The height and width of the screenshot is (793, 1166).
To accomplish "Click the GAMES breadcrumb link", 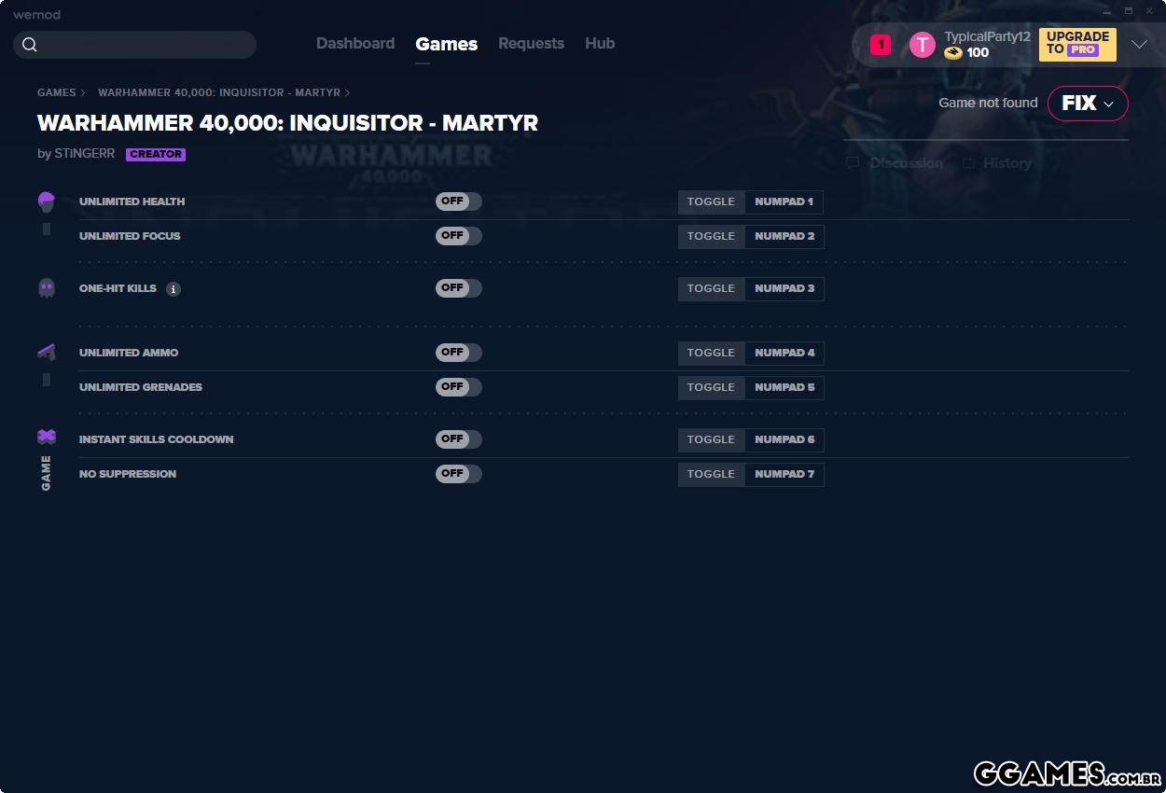I will pos(56,93).
